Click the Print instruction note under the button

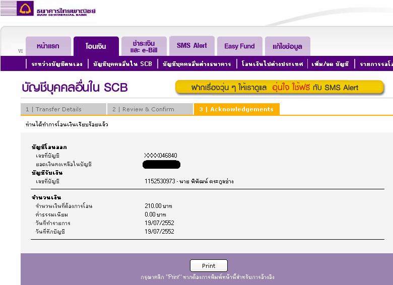tap(208, 277)
